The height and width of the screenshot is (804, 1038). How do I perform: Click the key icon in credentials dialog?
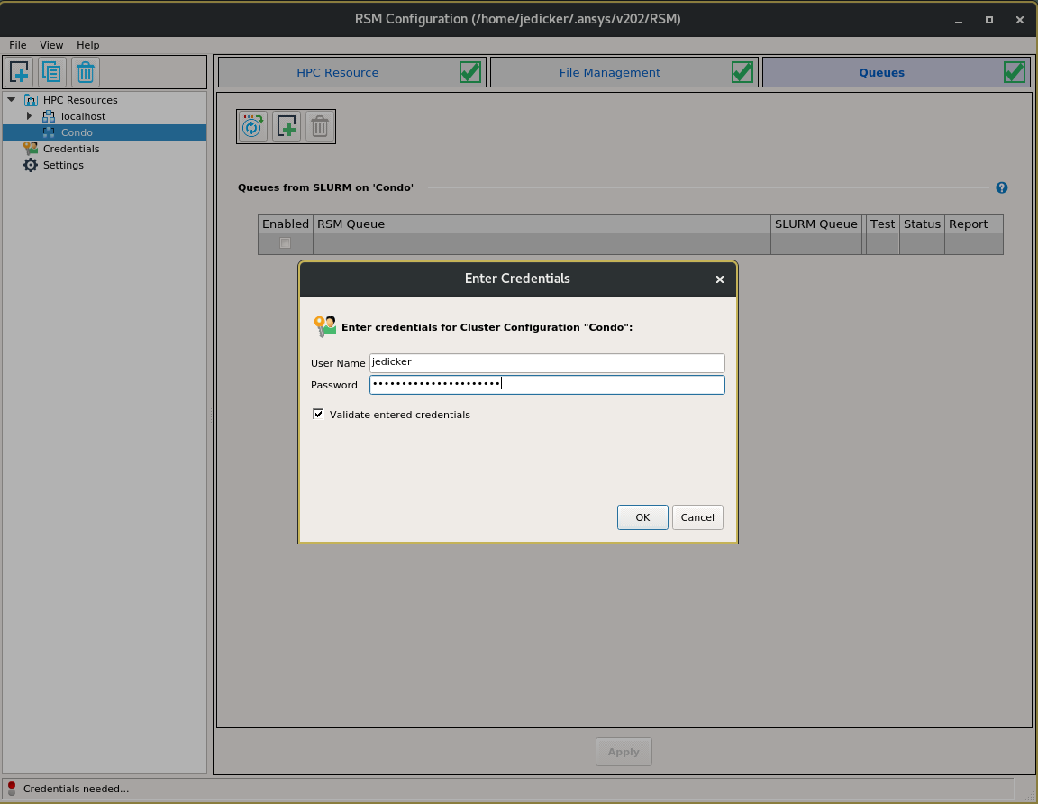pos(325,326)
